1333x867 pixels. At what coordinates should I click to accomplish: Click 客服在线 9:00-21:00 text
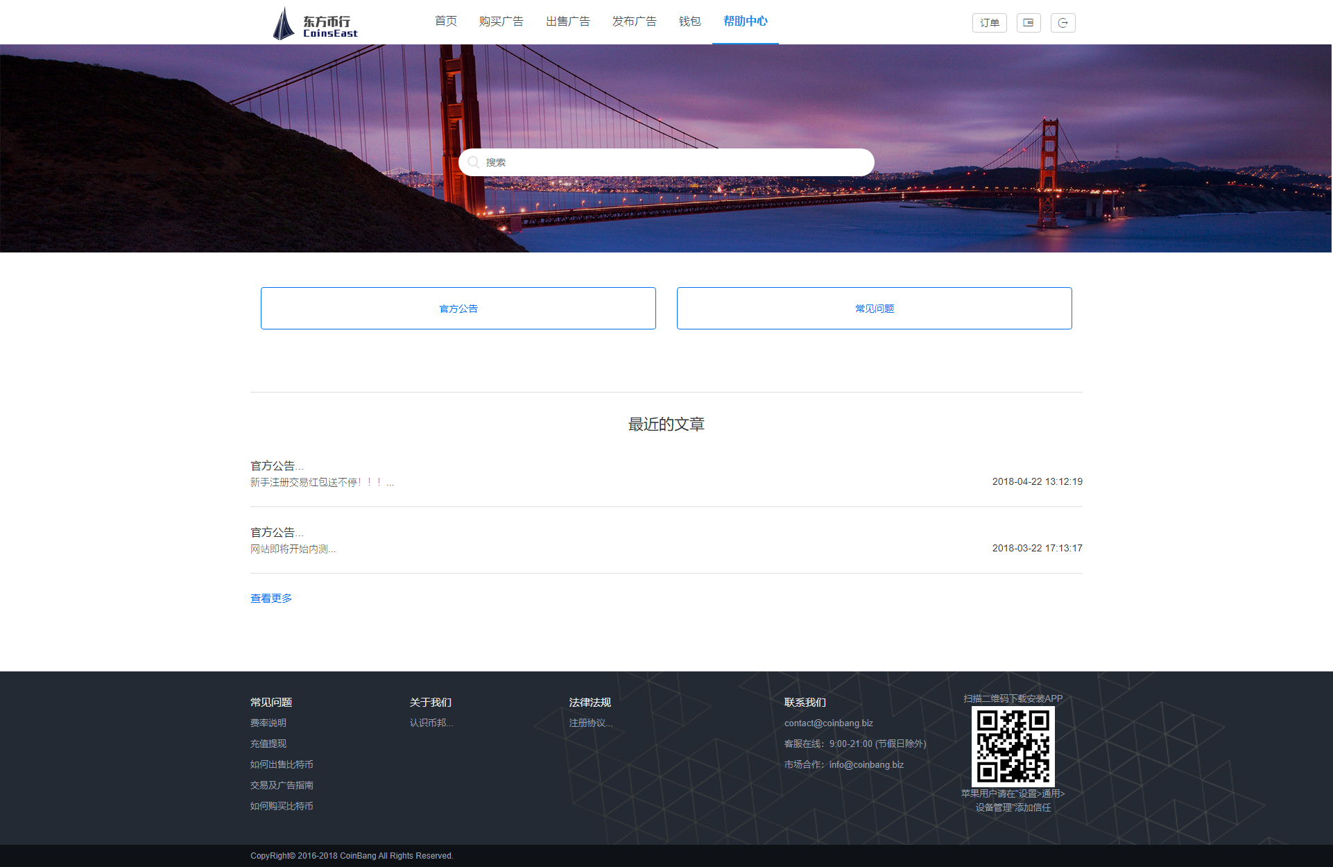(855, 744)
